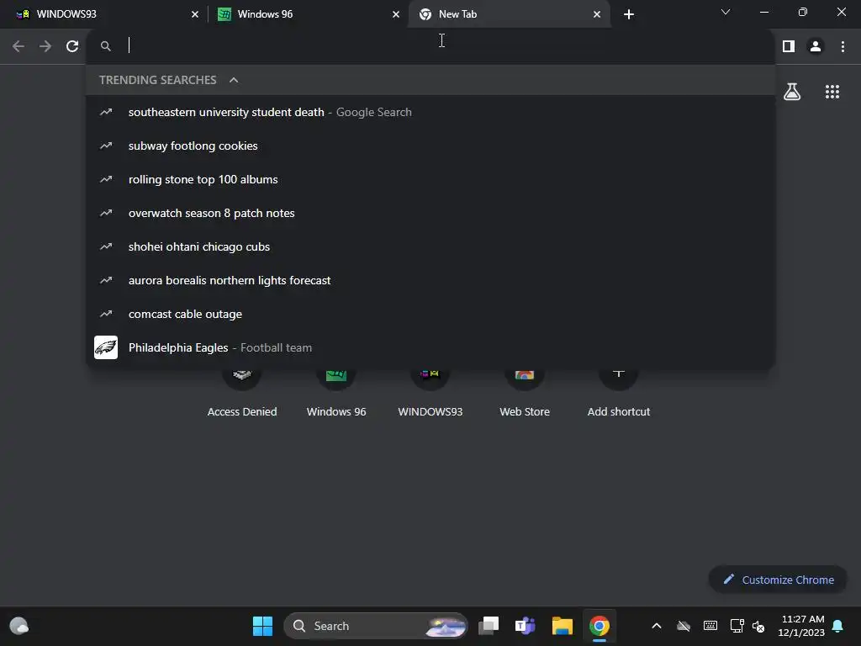Click the forward navigation arrow
This screenshot has width=861, height=646.
(45, 46)
